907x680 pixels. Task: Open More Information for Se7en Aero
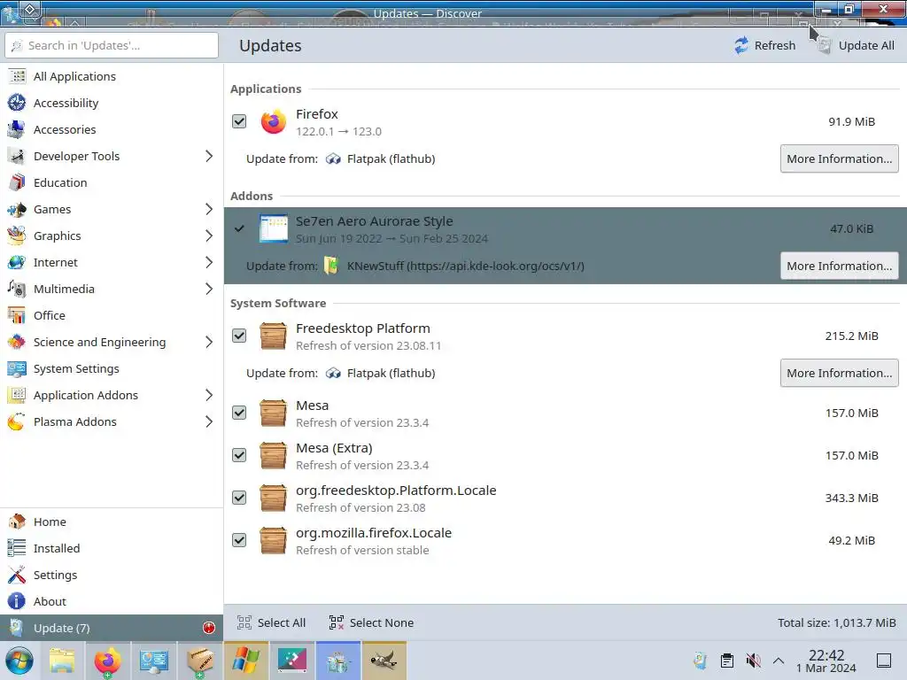840,266
